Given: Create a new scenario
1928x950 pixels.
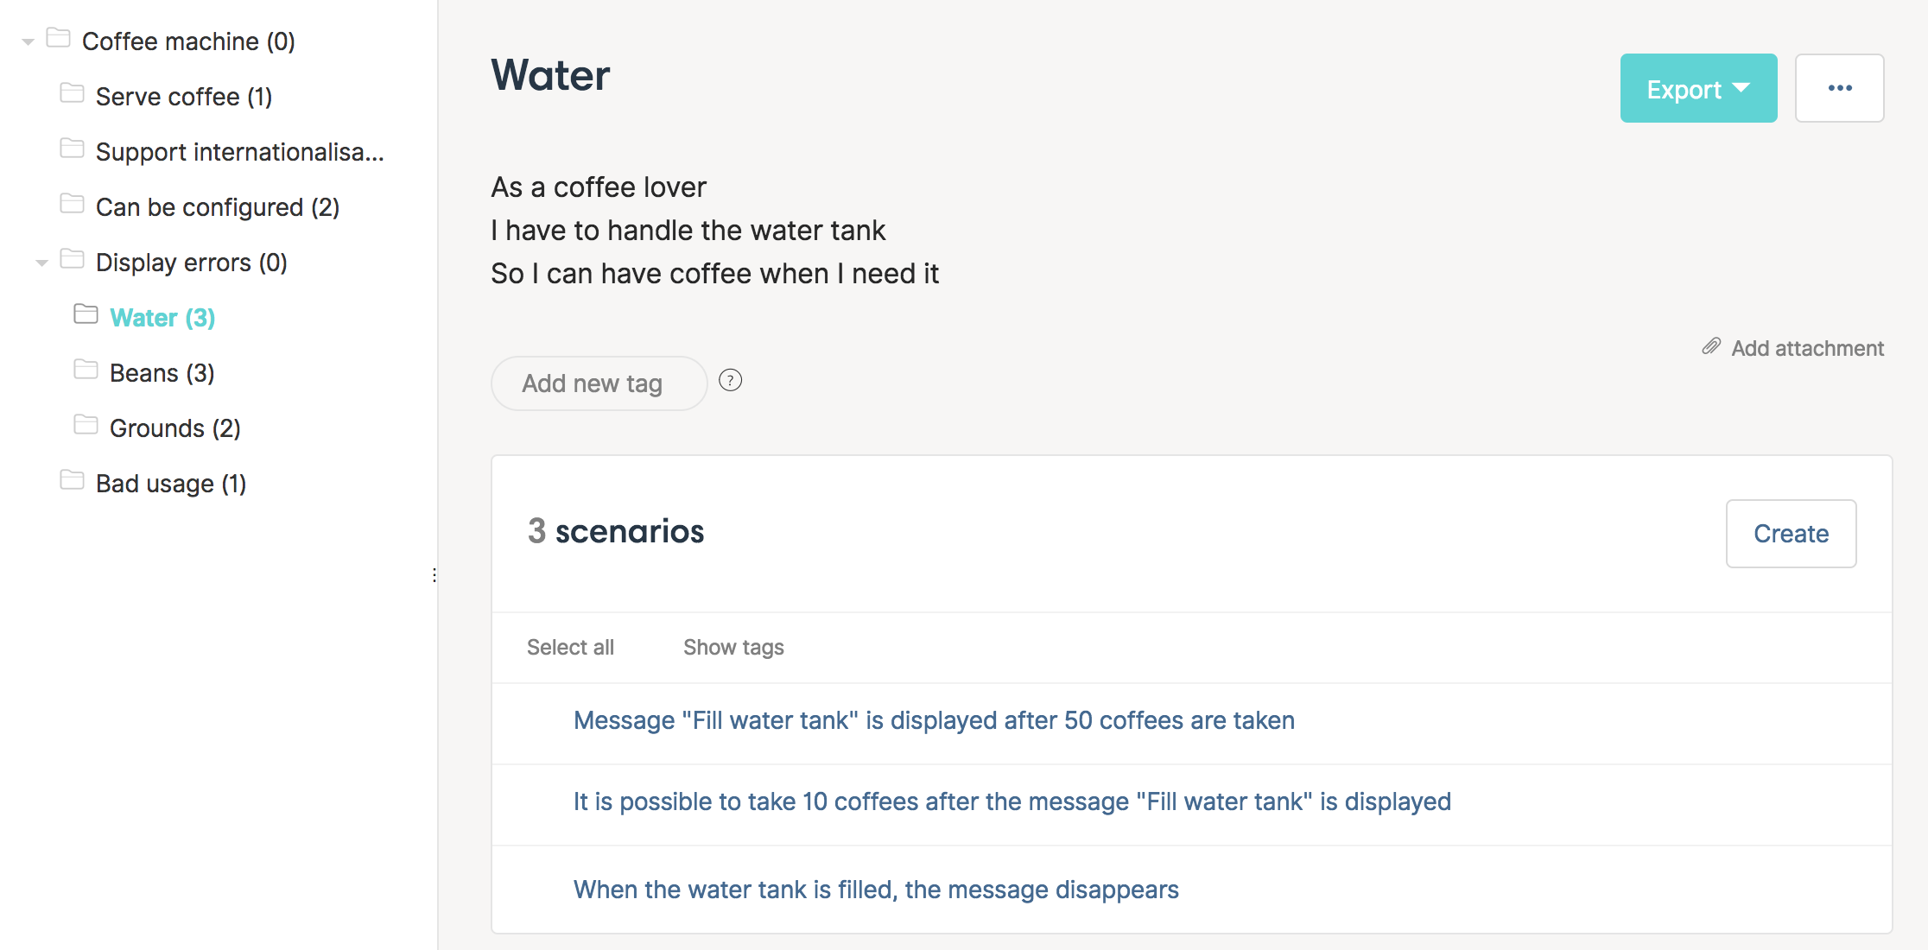Looking at the screenshot, I should (x=1792, y=534).
